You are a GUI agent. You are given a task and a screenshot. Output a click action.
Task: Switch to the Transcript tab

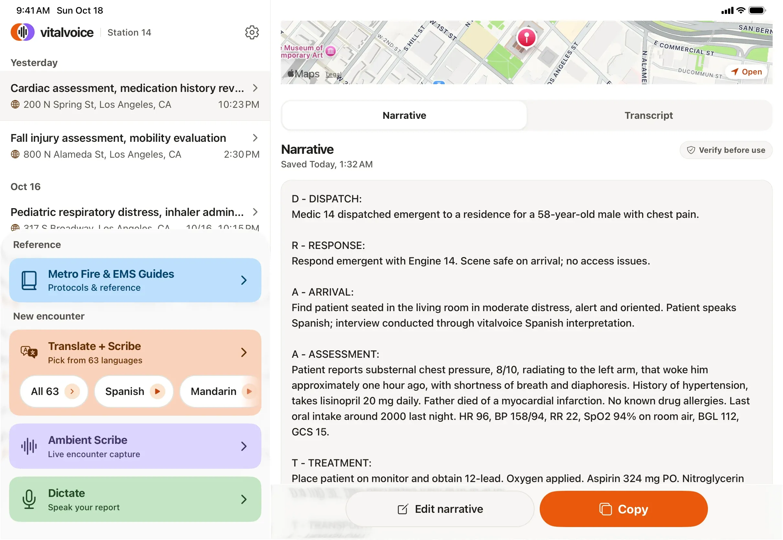(648, 116)
